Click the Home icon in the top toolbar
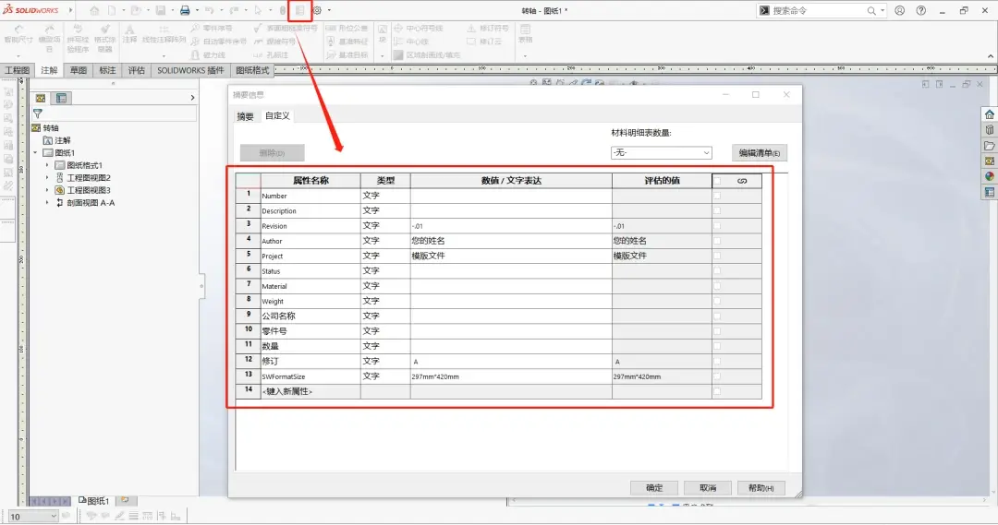The image size is (998, 525). point(94,11)
